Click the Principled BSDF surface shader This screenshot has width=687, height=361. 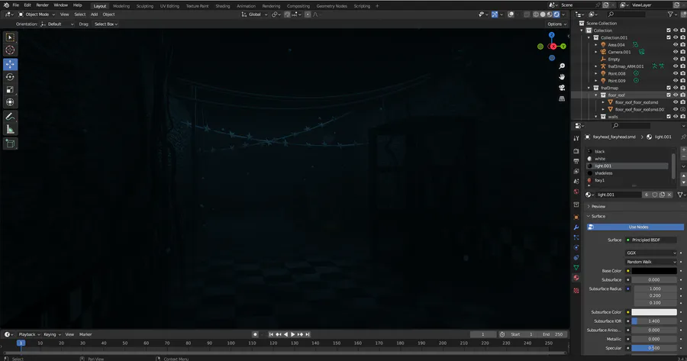651,240
